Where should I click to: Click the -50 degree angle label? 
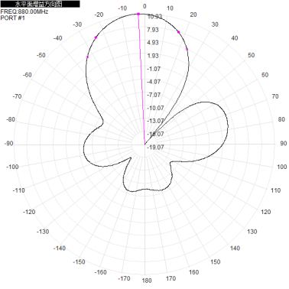click(41, 55)
